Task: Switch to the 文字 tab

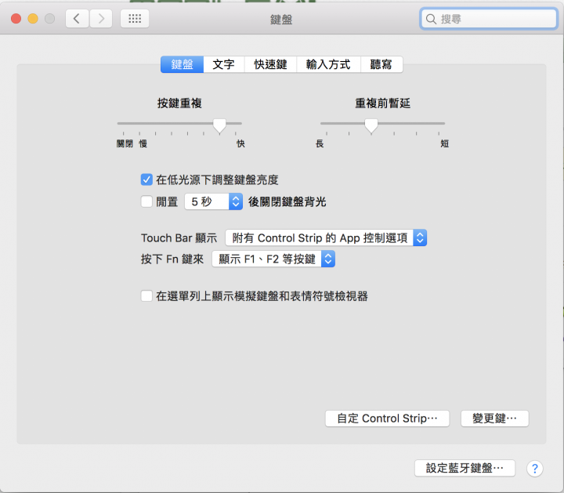Action: pos(224,64)
